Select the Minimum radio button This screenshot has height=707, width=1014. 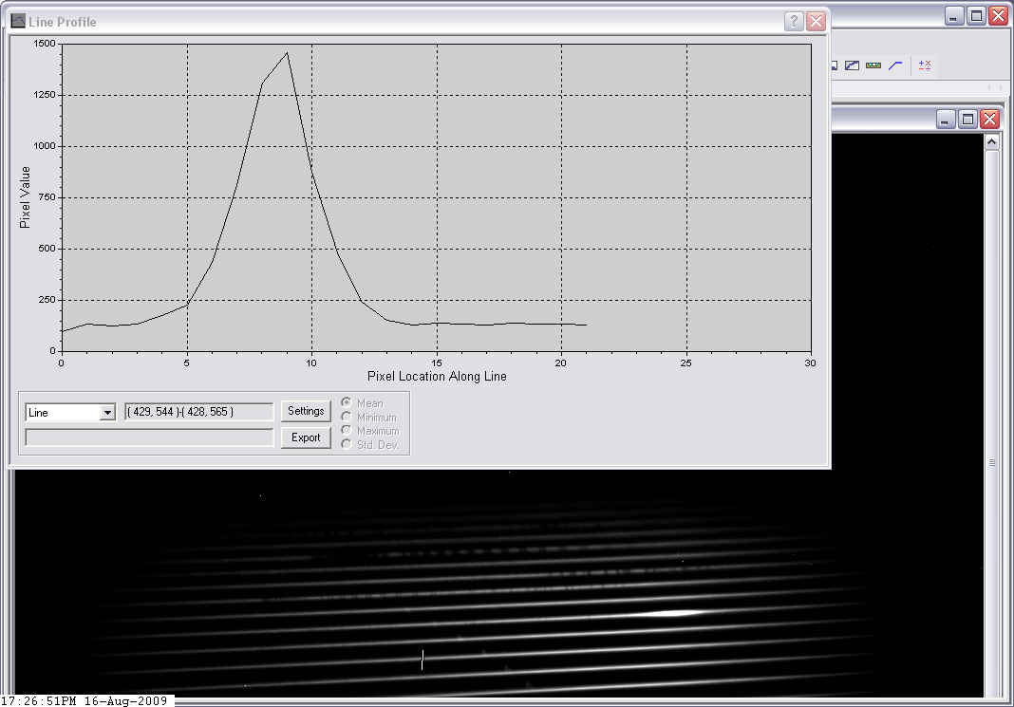(x=347, y=416)
